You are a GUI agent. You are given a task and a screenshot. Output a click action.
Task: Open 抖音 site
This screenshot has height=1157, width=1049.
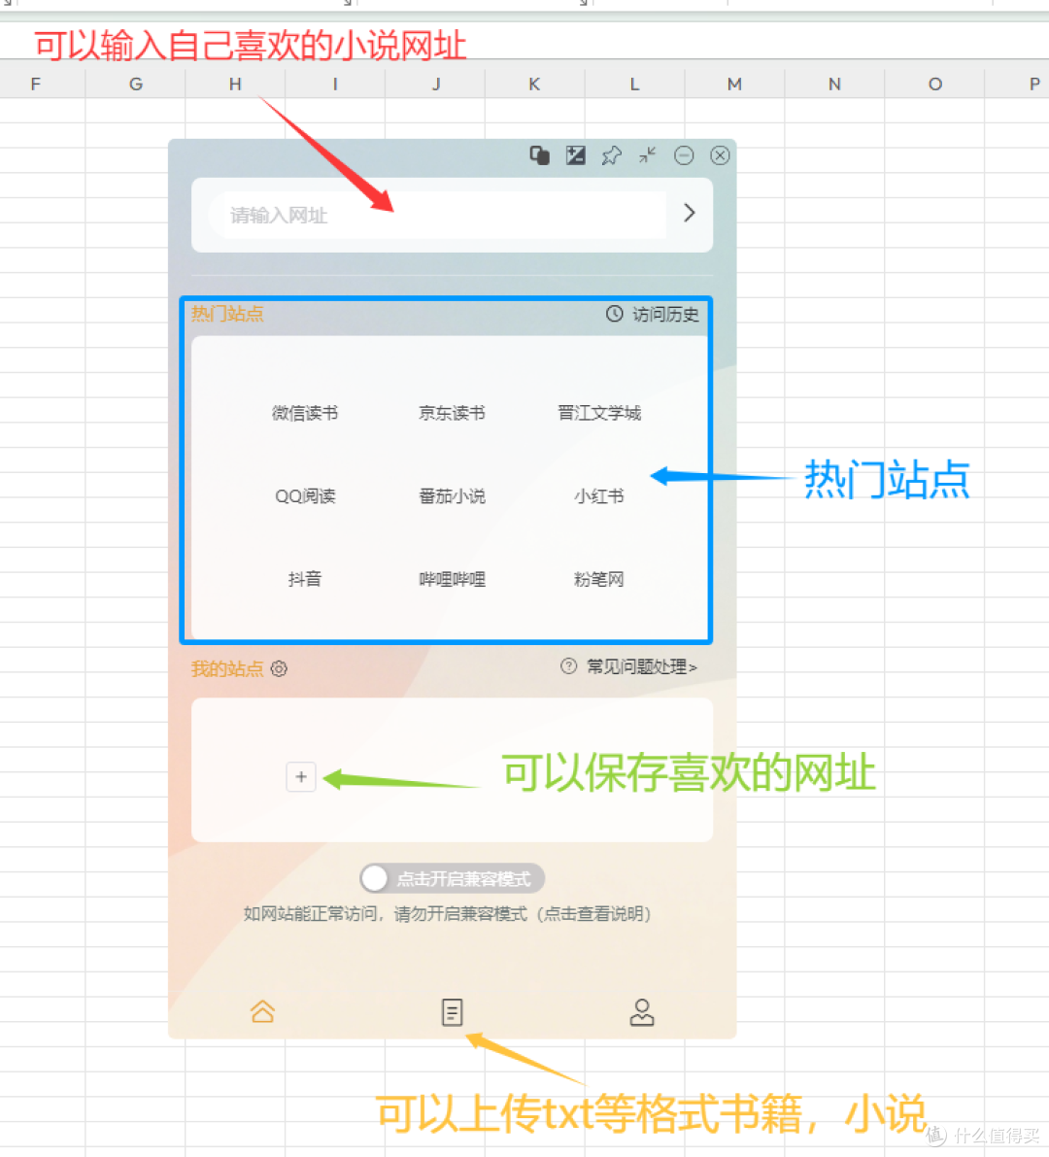[305, 579]
